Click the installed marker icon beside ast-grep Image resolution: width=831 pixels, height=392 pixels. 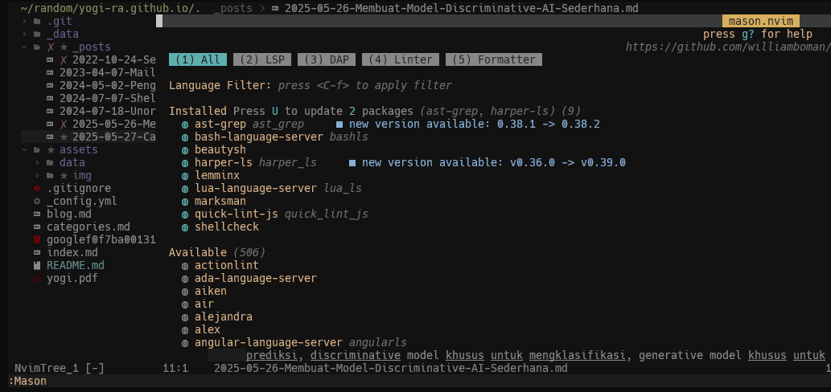click(x=185, y=124)
